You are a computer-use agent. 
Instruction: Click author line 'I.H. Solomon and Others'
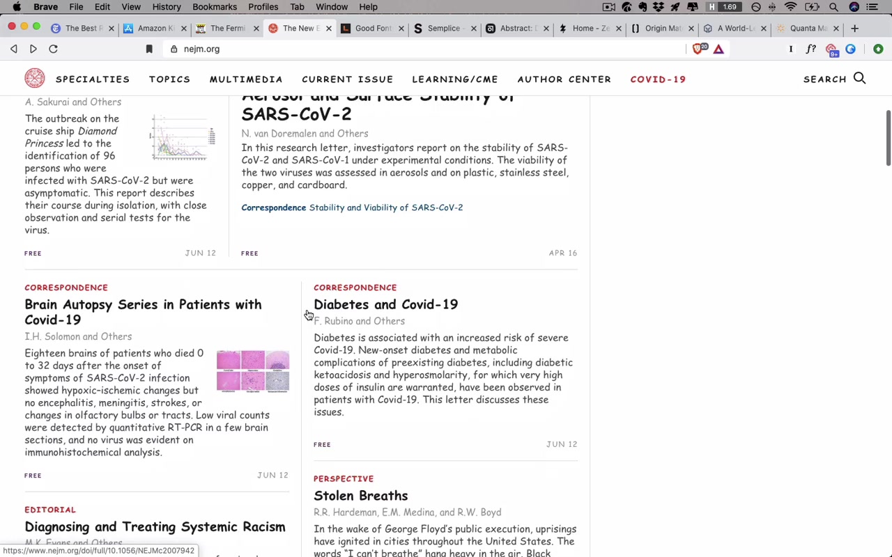(78, 337)
